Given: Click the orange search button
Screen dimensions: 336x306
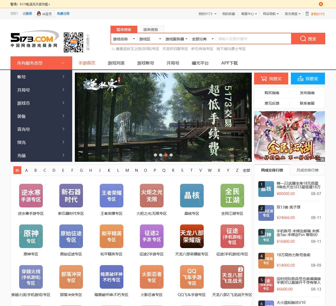Looking at the screenshot, I should coord(308,39).
